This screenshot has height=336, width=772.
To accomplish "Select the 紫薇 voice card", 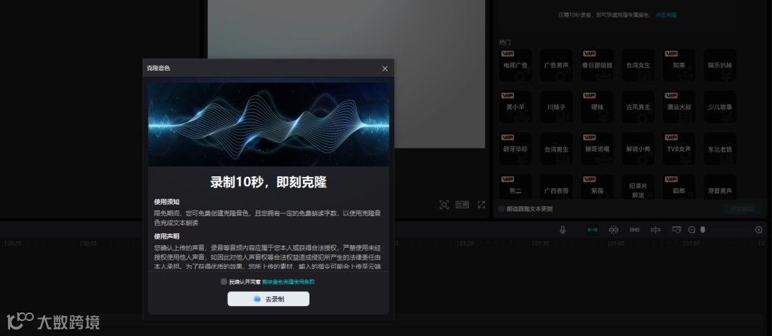I will coord(597,187).
